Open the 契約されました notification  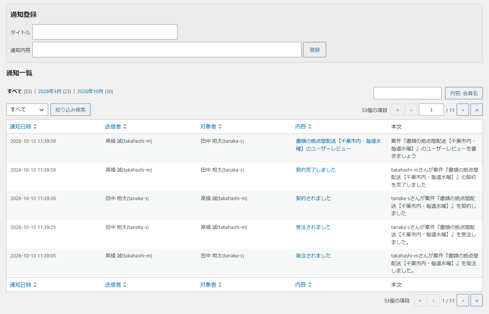(x=313, y=198)
